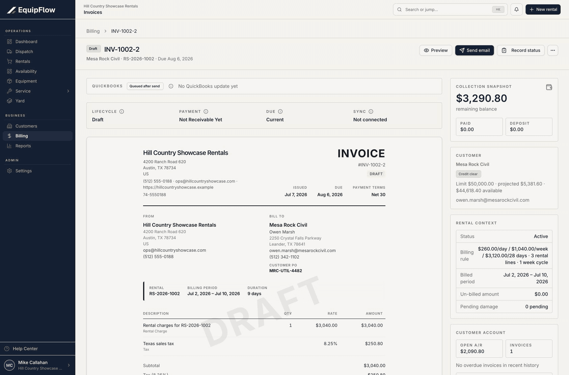Viewport: 569px width, 375px height.
Task: Click the Pending damage row
Action: [x=504, y=307]
